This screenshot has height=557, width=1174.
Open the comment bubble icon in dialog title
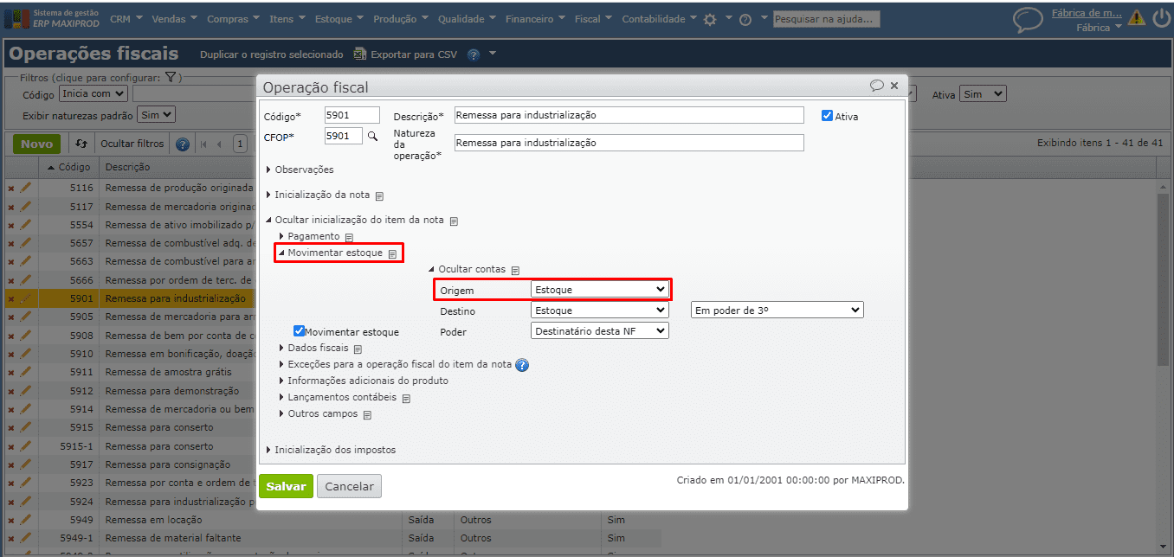point(877,86)
